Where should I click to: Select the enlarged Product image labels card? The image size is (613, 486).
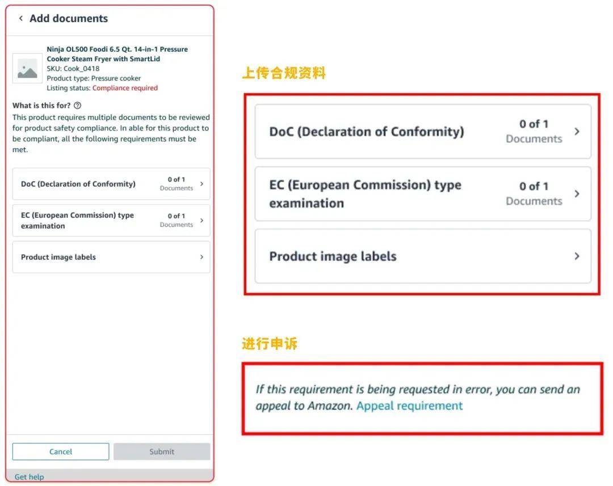[x=423, y=256]
